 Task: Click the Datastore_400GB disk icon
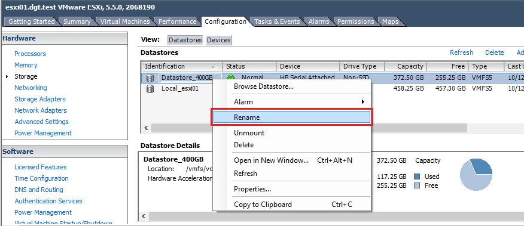coord(150,78)
